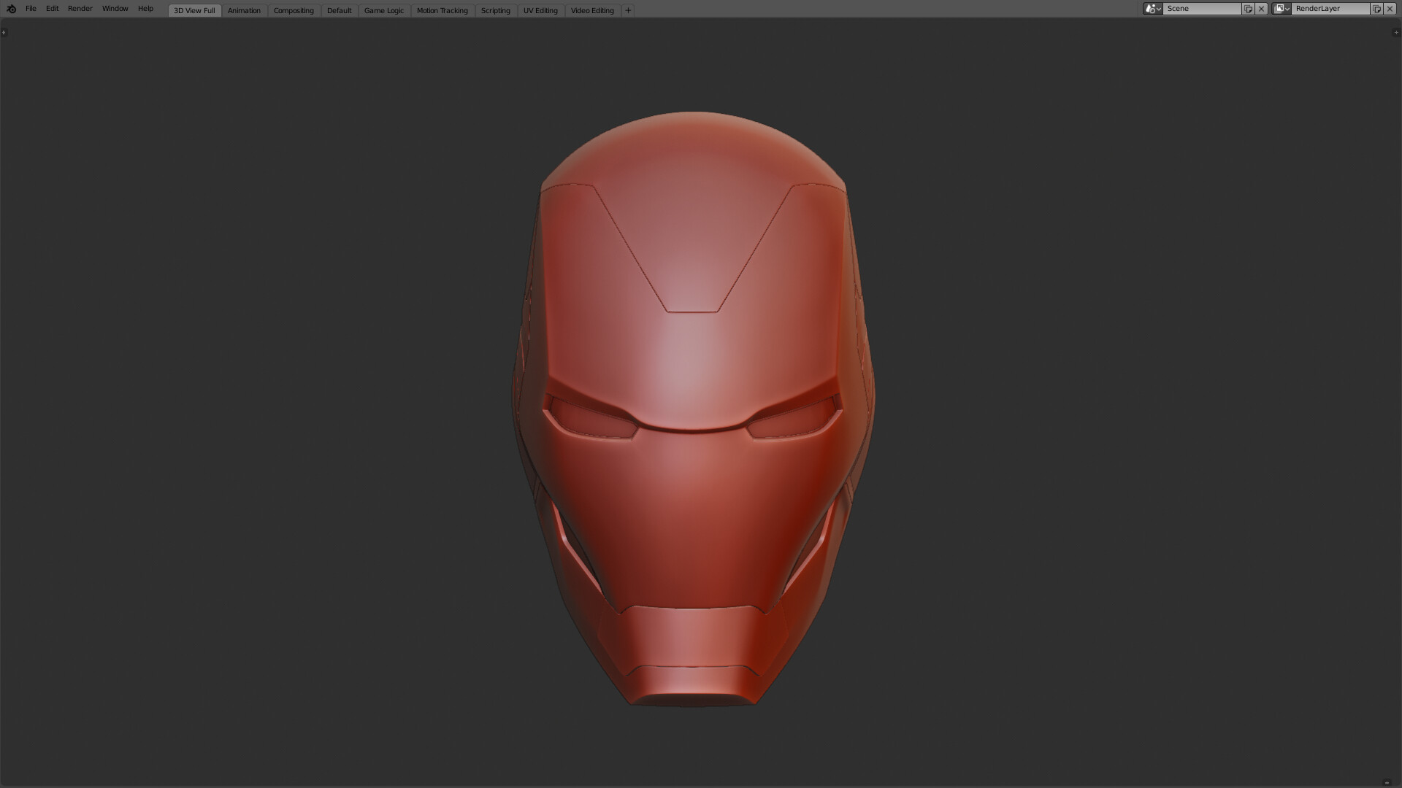Remove the RenderLayer with X icon
Viewport: 1402px width, 788px height.
pos(1390,9)
